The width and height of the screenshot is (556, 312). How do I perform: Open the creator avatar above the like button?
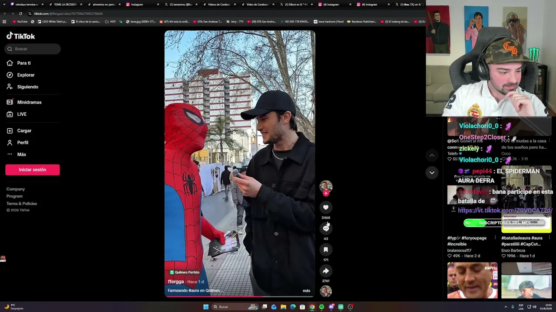click(326, 186)
